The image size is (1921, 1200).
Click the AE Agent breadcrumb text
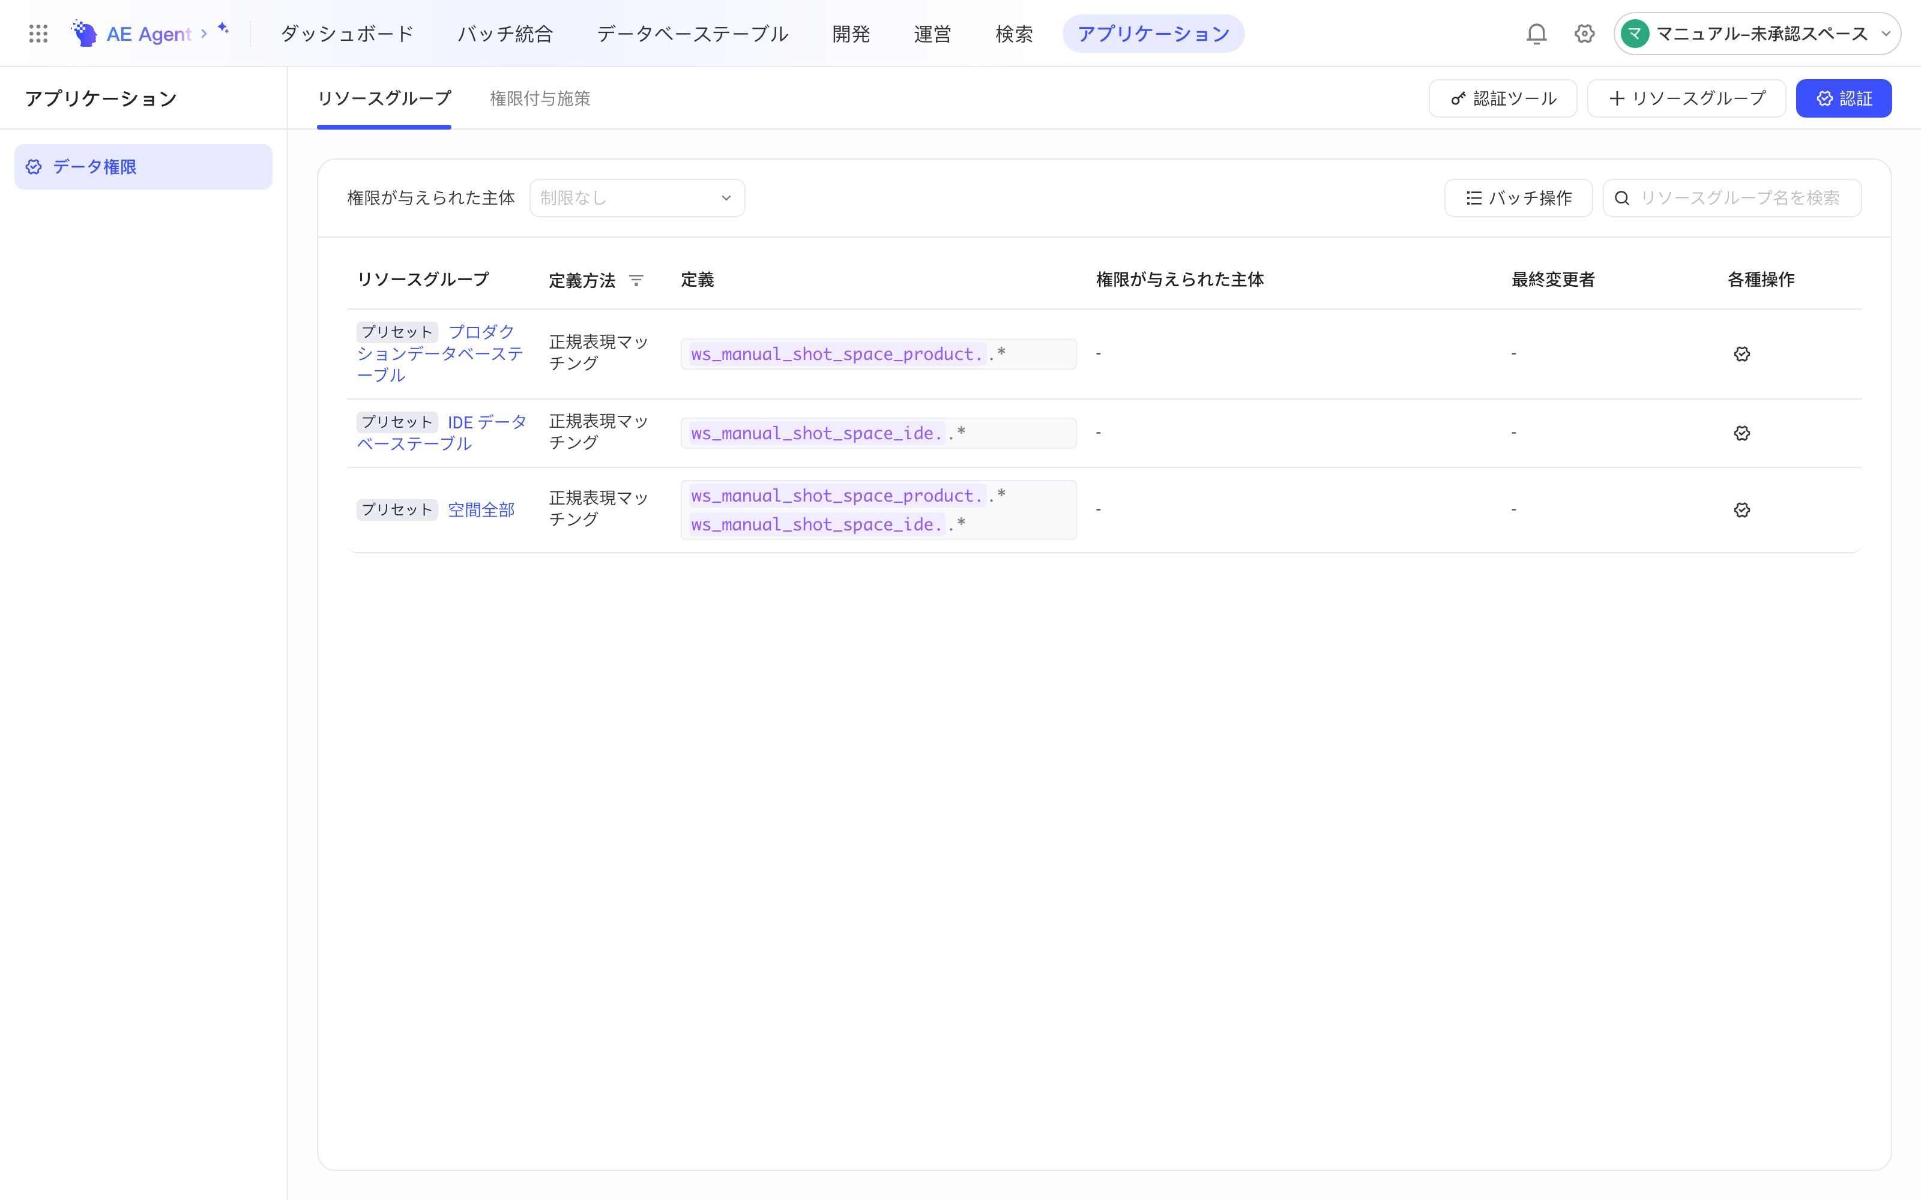(148, 34)
